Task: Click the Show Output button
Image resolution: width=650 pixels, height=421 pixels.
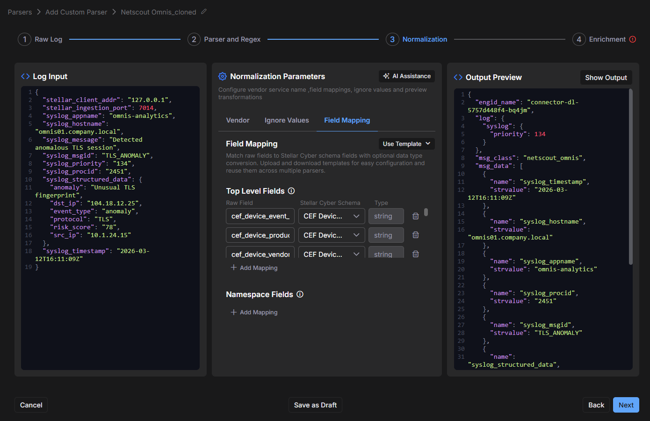Action: tap(606, 78)
